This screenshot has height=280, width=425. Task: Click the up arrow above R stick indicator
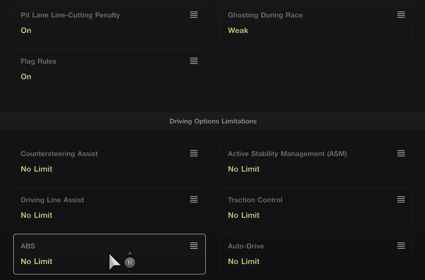tap(130, 253)
